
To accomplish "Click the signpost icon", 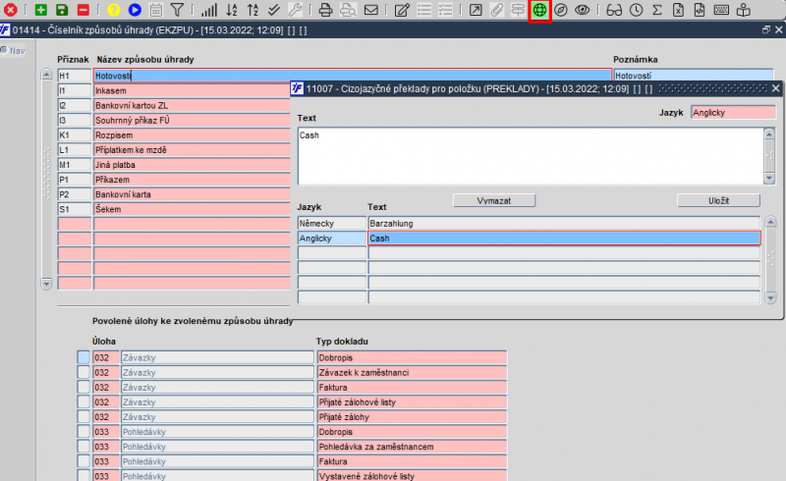I will point(518,10).
